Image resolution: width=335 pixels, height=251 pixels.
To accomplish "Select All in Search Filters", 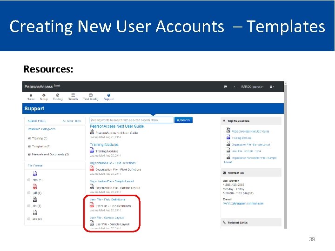I will [x=64, y=121].
